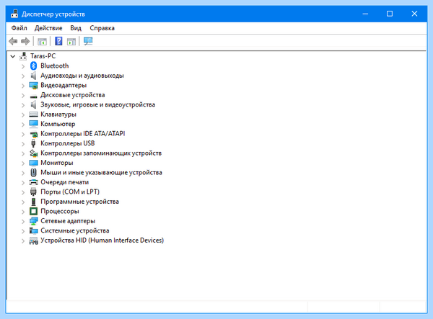Click the Программные устройства icon
The width and height of the screenshot is (433, 319).
[33, 202]
